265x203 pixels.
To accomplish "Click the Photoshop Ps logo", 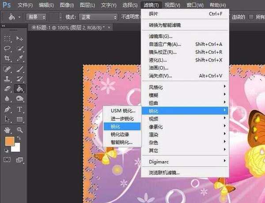I will 7,5.
